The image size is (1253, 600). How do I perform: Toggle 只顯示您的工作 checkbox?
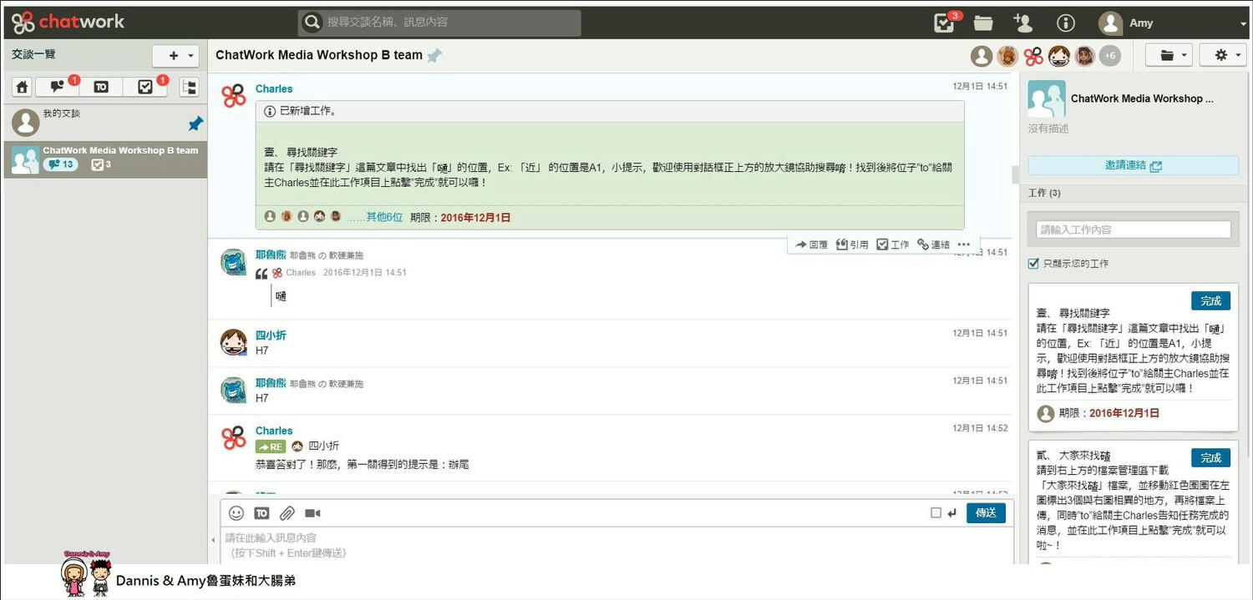coord(1033,264)
